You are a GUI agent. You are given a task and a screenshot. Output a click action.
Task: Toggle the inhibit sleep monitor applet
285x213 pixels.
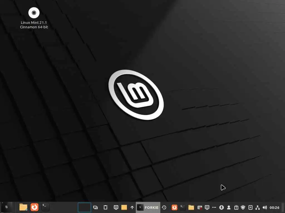207,207
